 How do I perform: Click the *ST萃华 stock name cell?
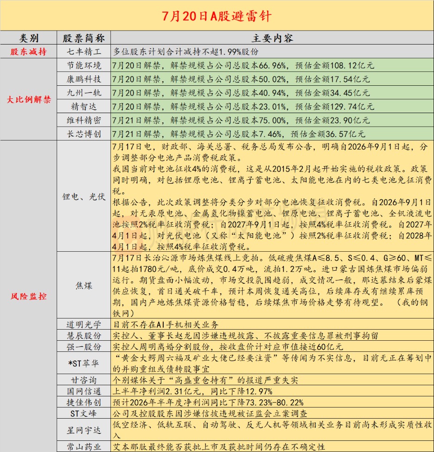84,363
